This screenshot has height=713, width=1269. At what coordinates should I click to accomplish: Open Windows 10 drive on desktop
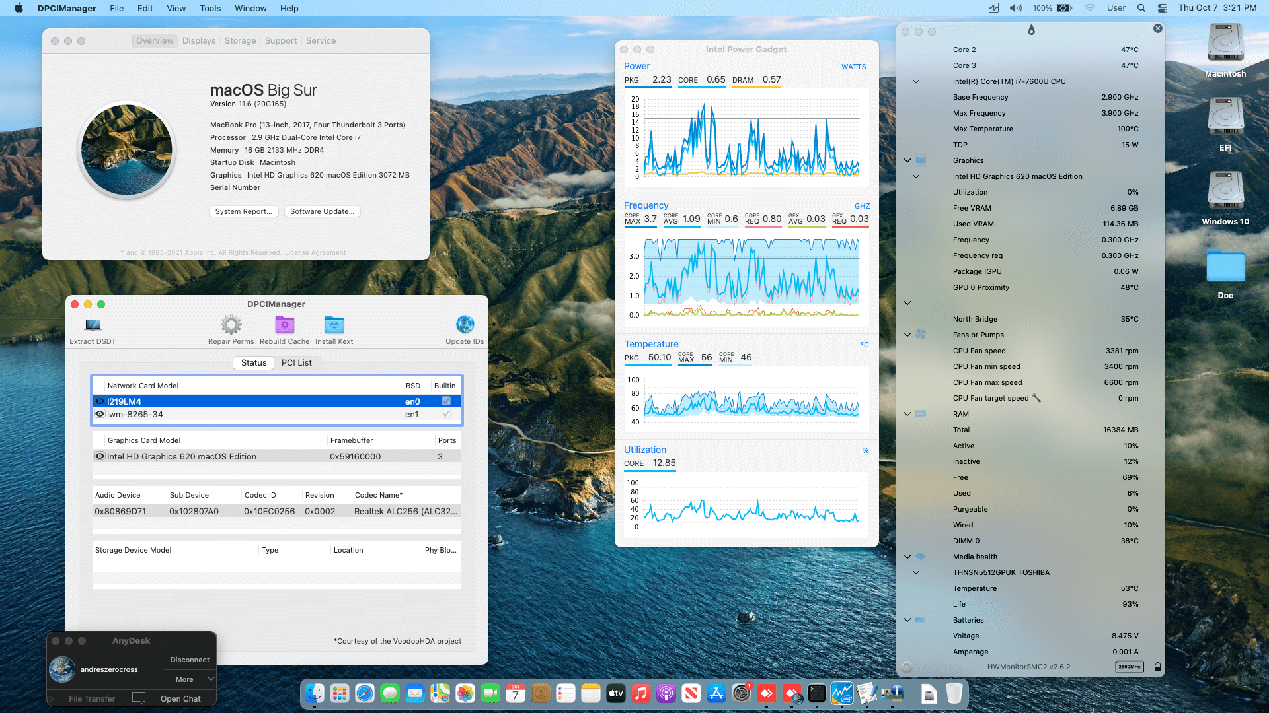pos(1225,191)
